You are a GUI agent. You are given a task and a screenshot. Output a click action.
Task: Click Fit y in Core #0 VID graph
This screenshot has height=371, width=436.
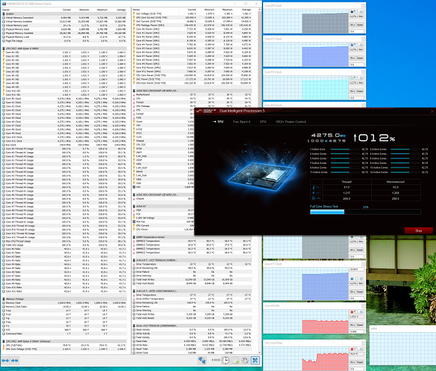click(x=353, y=325)
